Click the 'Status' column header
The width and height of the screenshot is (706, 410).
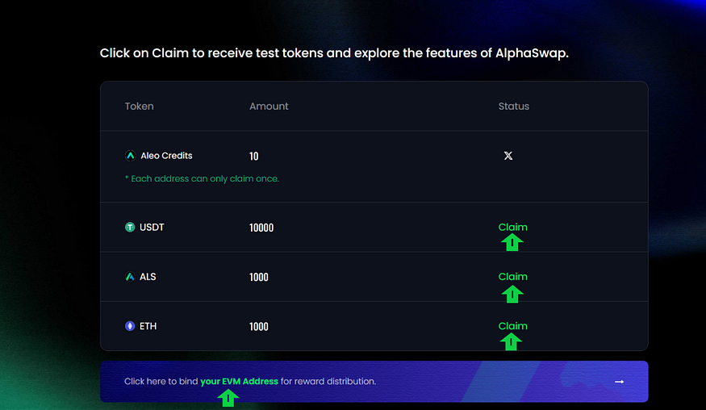[x=514, y=107]
